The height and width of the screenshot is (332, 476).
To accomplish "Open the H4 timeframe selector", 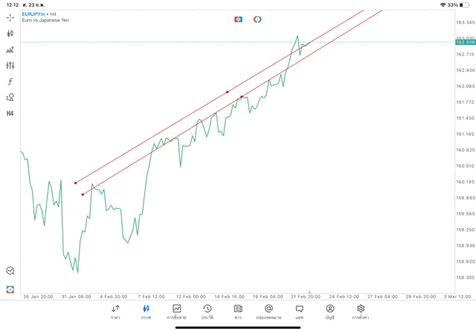I will (x=10, y=114).
